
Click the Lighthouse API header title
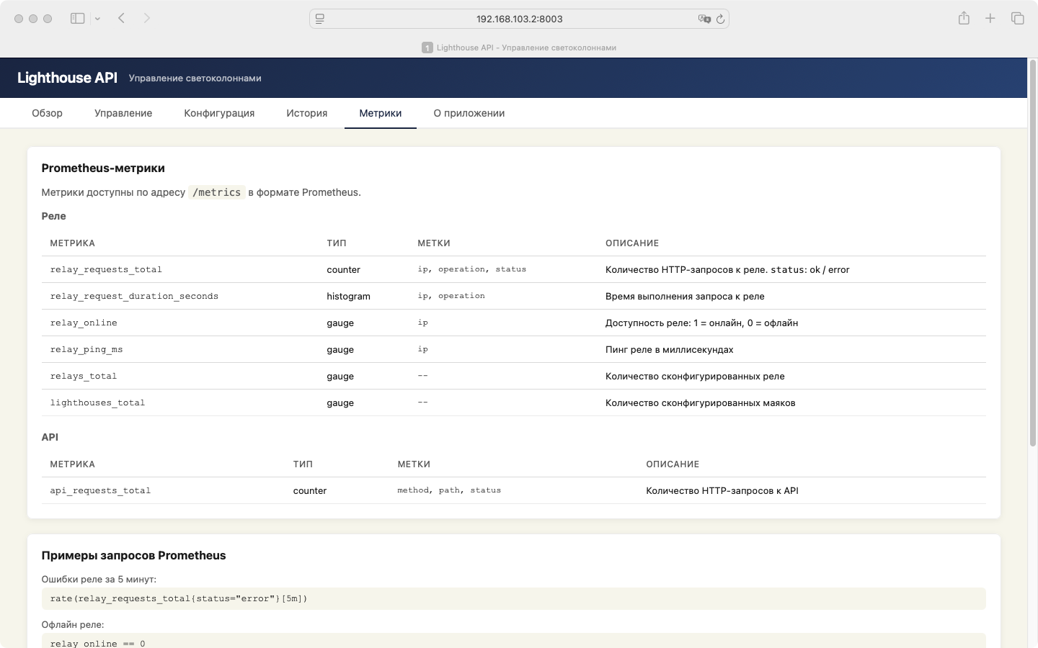point(67,78)
